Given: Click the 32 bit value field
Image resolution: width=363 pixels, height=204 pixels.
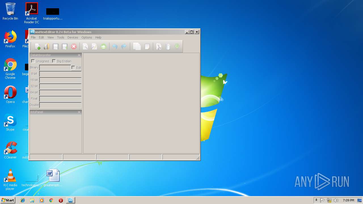Looking at the screenshot, I should (60, 86).
